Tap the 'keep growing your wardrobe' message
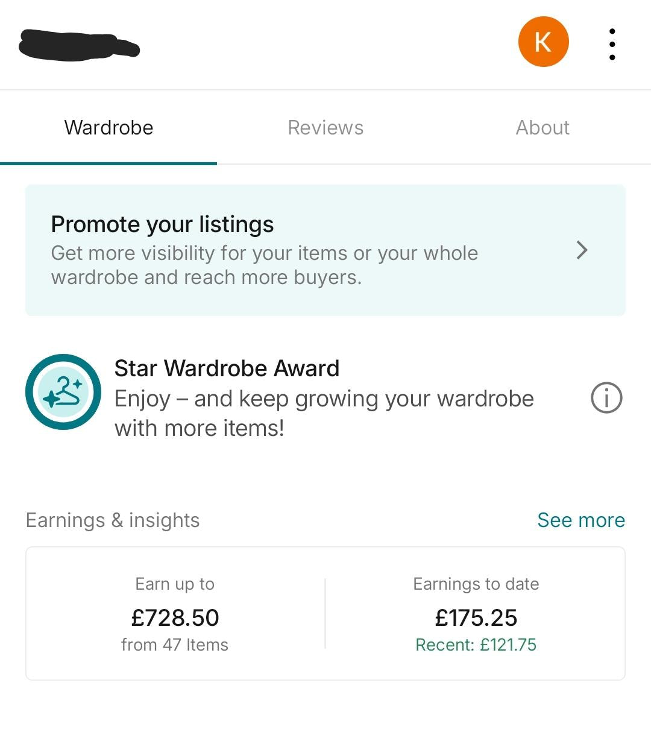 tap(324, 414)
